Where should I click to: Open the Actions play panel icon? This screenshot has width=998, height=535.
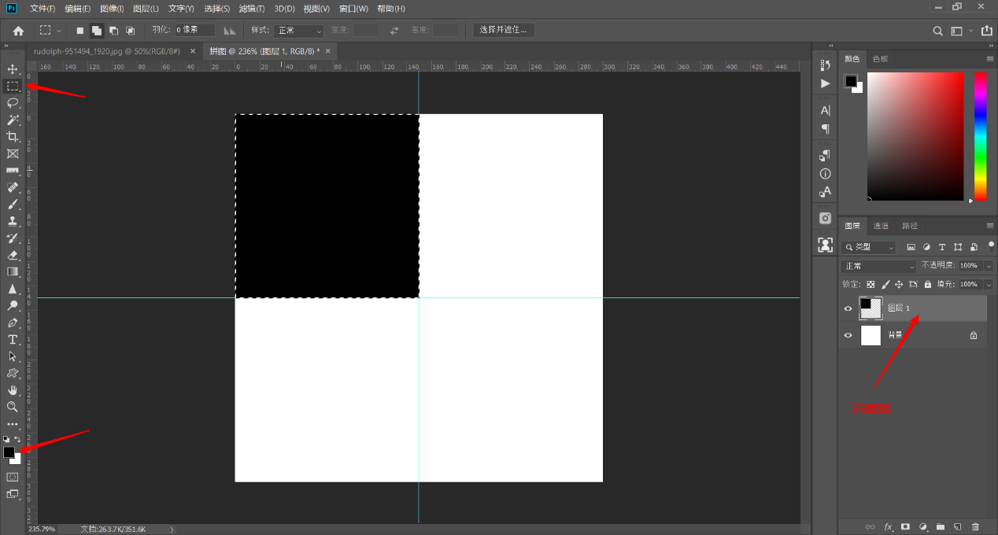[x=825, y=83]
